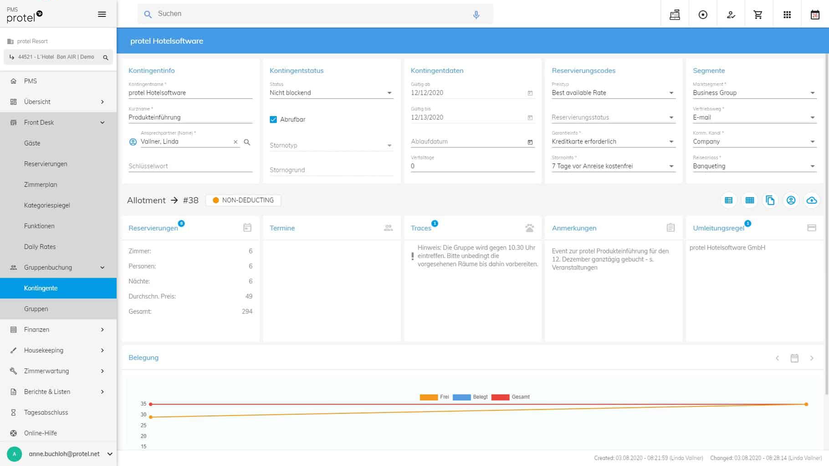The width and height of the screenshot is (829, 466).
Task: Go to next Belegung period
Action: coord(812,358)
